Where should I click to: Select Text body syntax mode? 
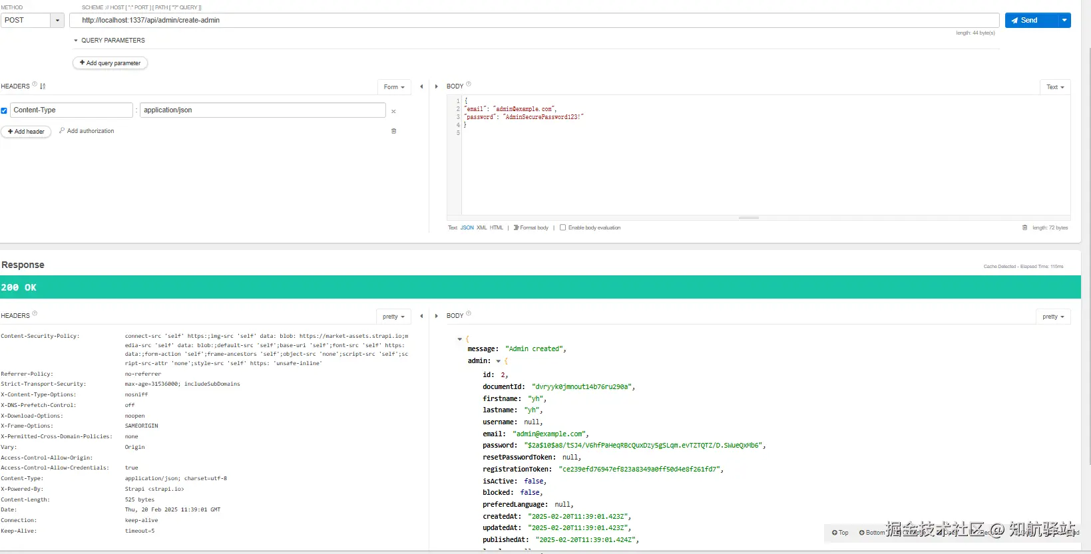(x=453, y=227)
